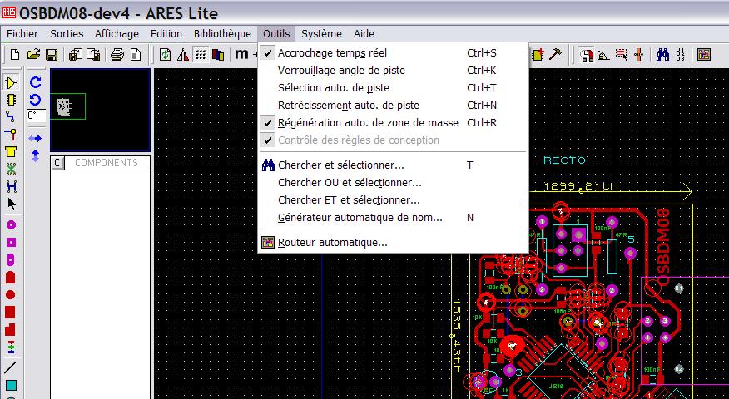Click the rotate clockwise arrow icon
729x399 pixels.
click(x=36, y=82)
